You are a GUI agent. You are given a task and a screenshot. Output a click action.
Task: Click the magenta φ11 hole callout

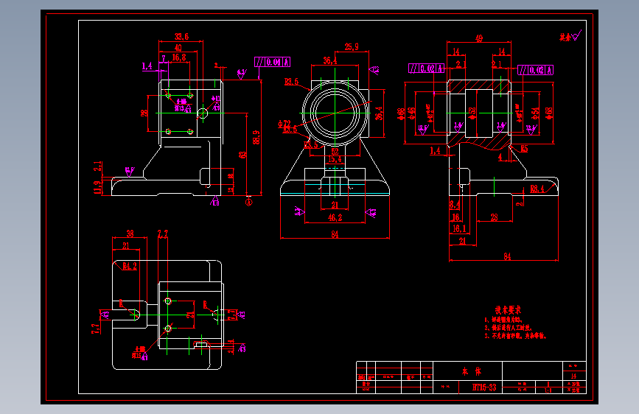click(216, 99)
